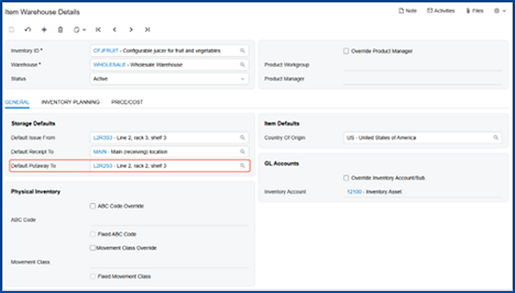Go to first record

click(98, 29)
